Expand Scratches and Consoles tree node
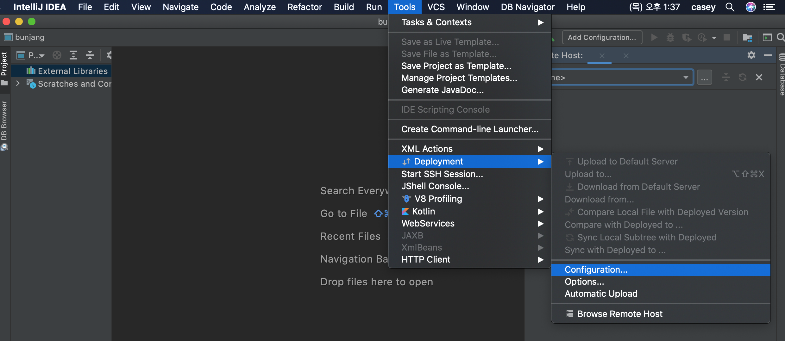Viewport: 785px width, 341px height. (18, 84)
